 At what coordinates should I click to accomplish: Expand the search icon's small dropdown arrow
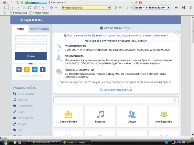[x=131, y=7]
